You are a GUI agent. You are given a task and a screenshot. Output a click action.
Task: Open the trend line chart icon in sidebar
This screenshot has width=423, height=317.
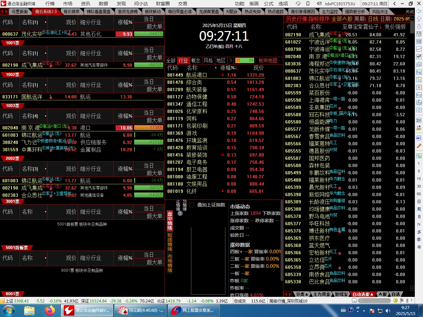coord(419,49)
